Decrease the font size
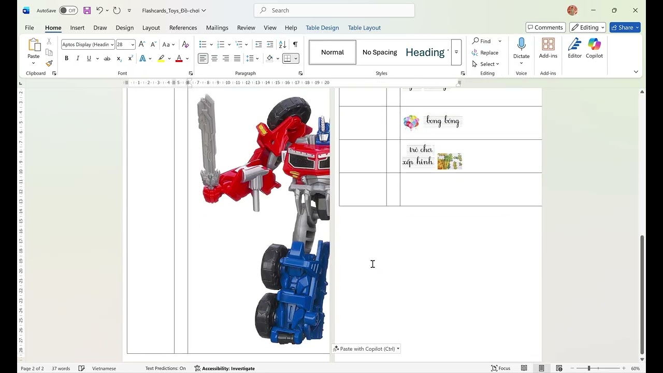The image size is (663, 373). [x=153, y=45]
